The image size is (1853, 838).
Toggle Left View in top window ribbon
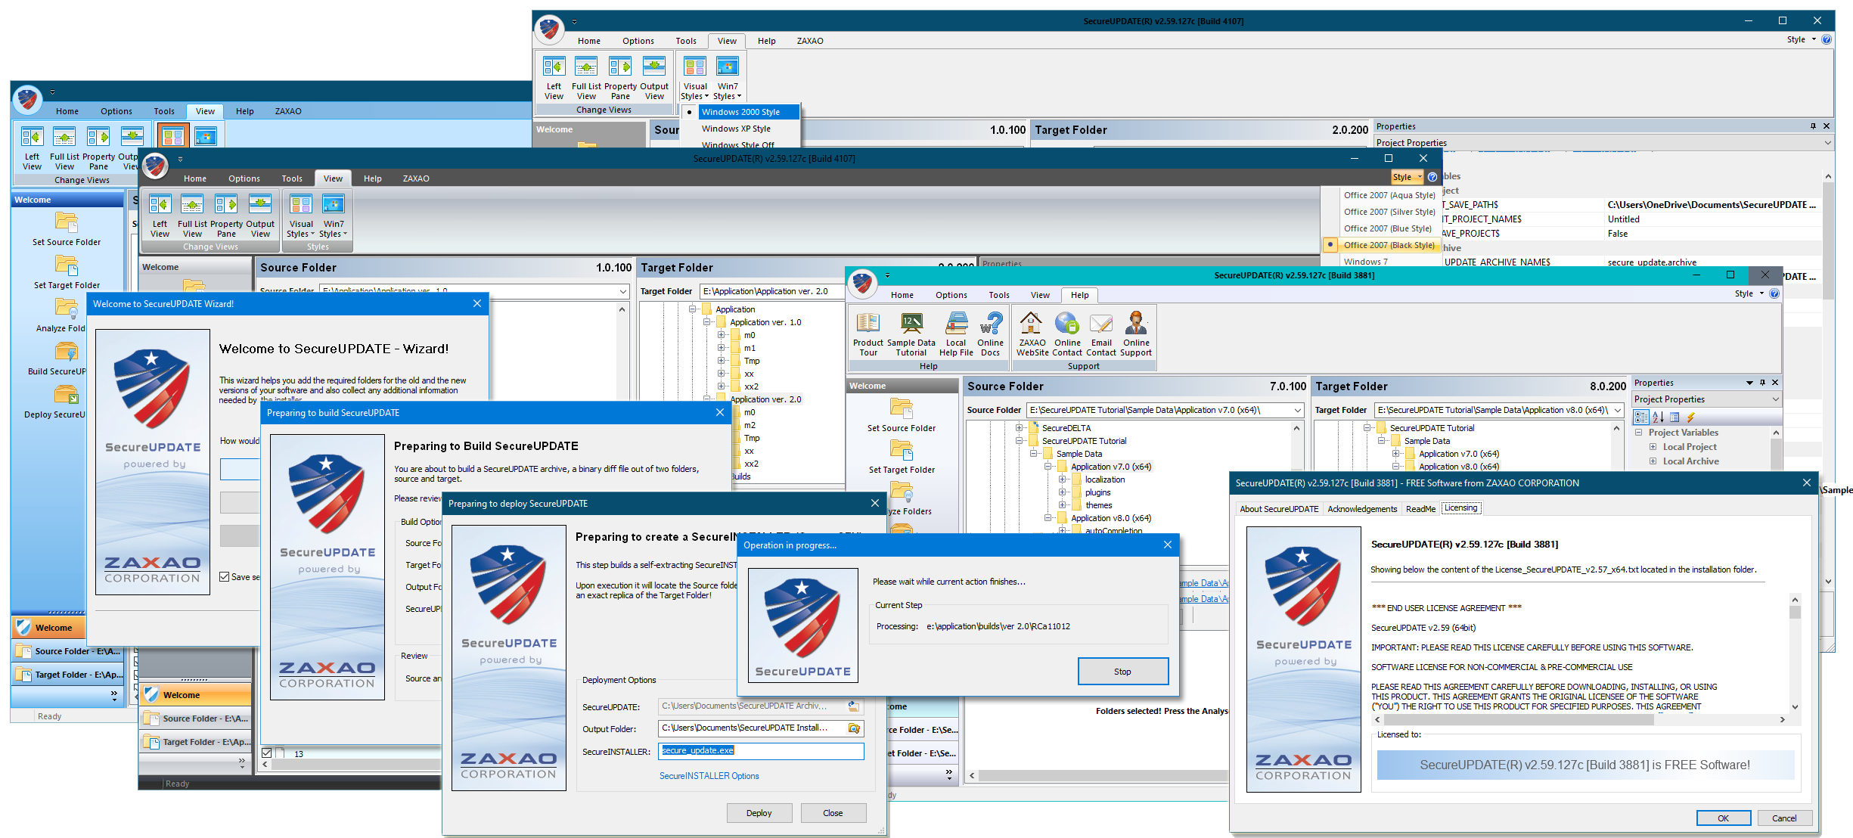554,78
